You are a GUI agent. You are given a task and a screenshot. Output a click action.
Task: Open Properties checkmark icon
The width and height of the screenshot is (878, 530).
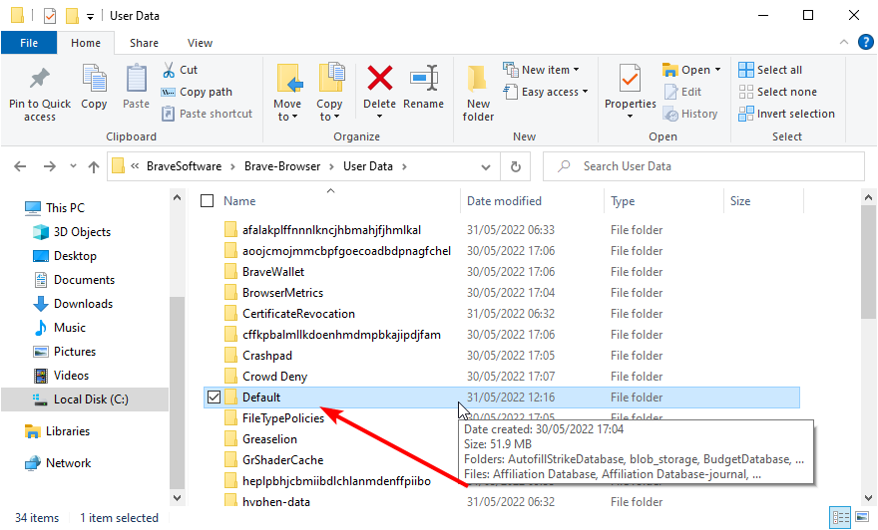tap(630, 79)
